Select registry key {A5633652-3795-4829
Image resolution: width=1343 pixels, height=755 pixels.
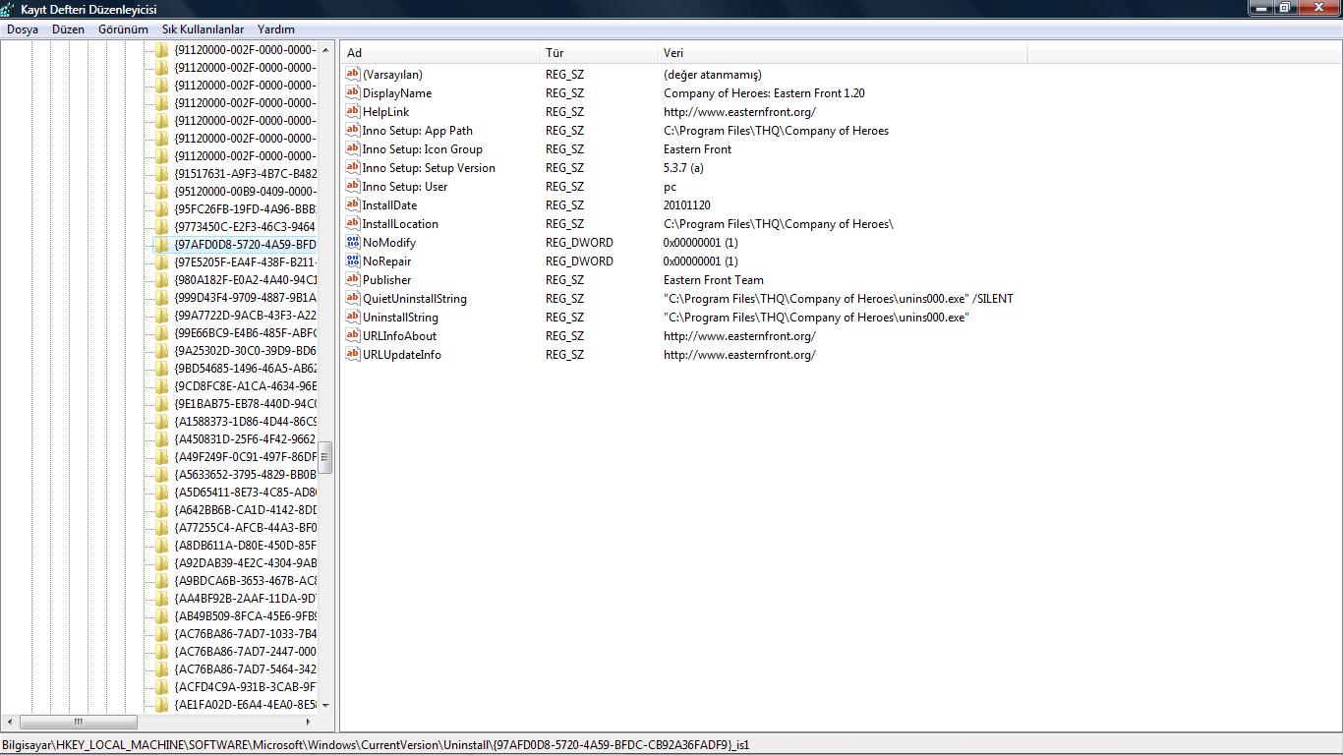click(245, 474)
